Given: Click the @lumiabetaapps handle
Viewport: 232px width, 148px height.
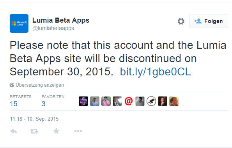Looking at the screenshot, I should click(53, 28).
